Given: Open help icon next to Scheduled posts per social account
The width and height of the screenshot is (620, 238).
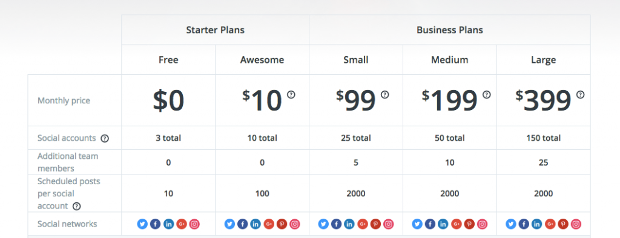Looking at the screenshot, I should pyautogui.click(x=77, y=207).
